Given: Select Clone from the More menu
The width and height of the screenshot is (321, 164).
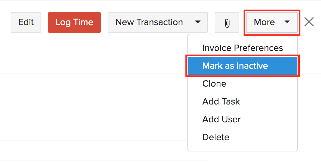Looking at the screenshot, I should [214, 84].
